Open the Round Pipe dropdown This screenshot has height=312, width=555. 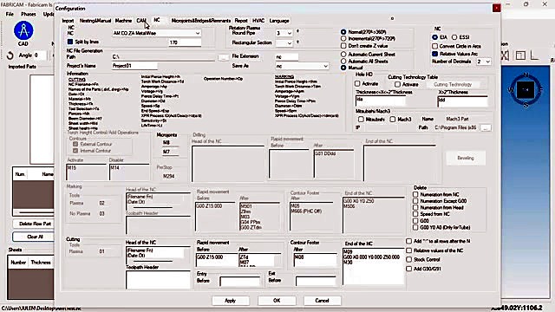[x=284, y=33]
